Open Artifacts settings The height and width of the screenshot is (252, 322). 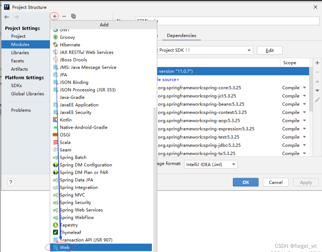point(19,69)
